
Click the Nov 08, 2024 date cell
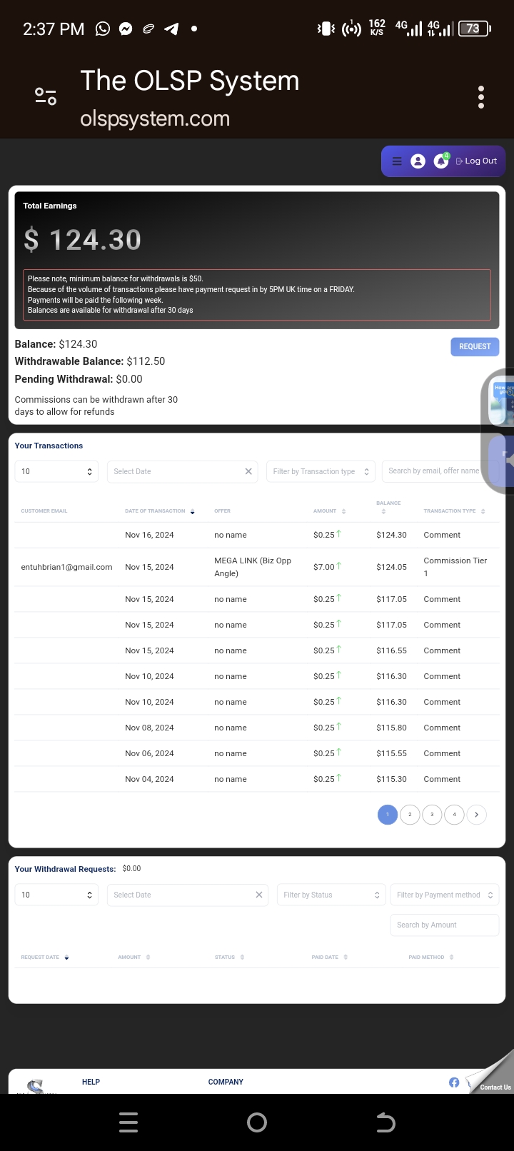tap(149, 728)
